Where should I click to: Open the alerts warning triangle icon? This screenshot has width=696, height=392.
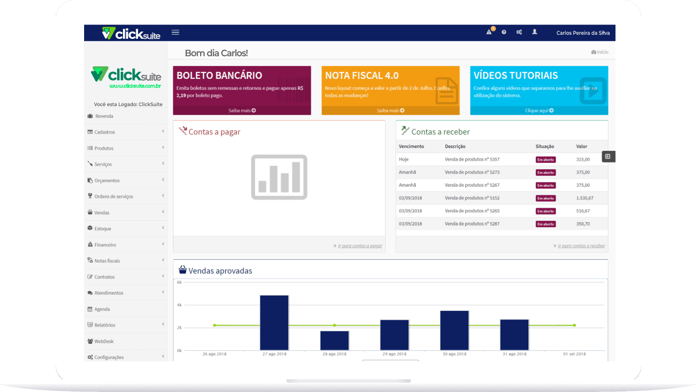(489, 32)
